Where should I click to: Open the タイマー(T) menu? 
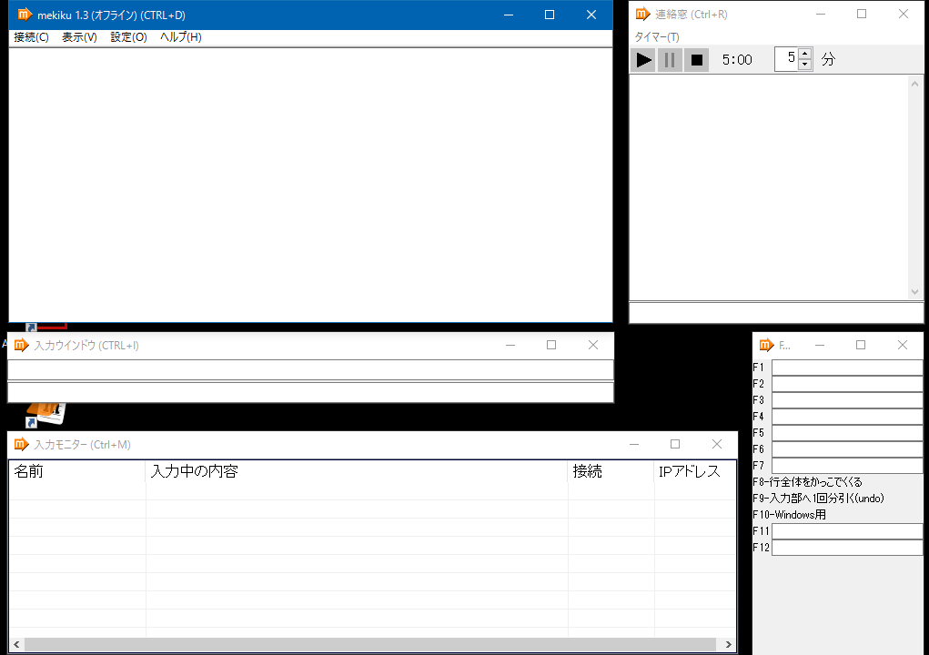(x=656, y=37)
